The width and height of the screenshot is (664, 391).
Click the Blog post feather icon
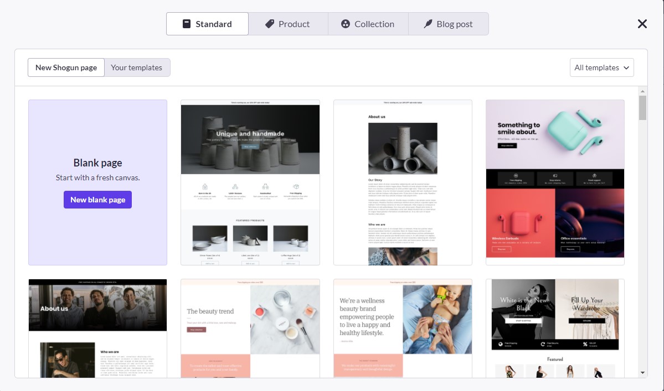pyautogui.click(x=428, y=24)
